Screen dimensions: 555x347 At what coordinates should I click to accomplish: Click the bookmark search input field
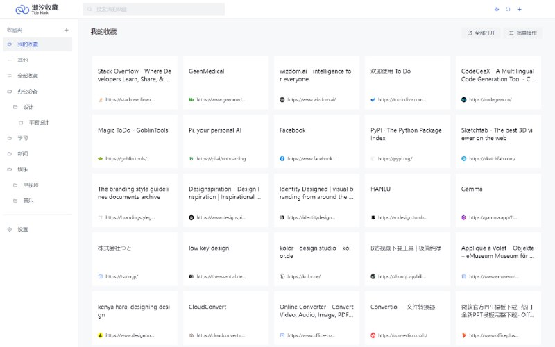coord(154,9)
